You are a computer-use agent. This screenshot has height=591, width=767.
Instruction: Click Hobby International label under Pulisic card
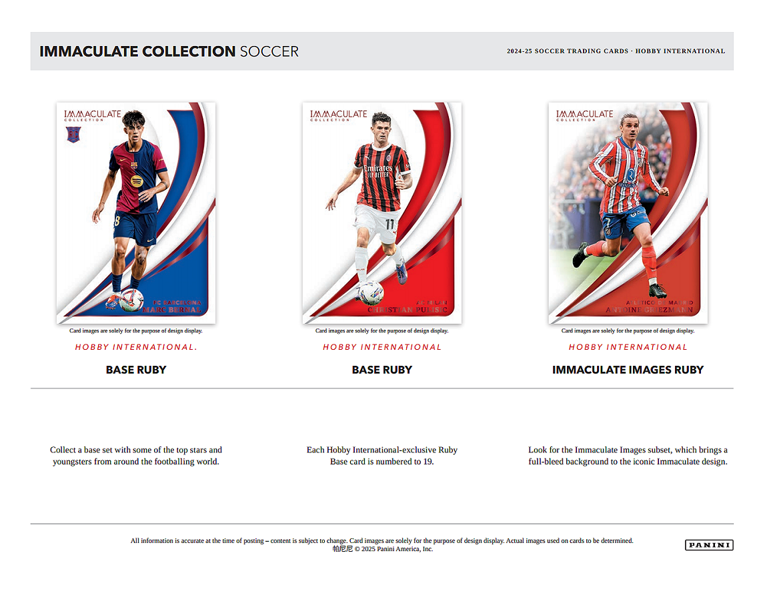382,347
